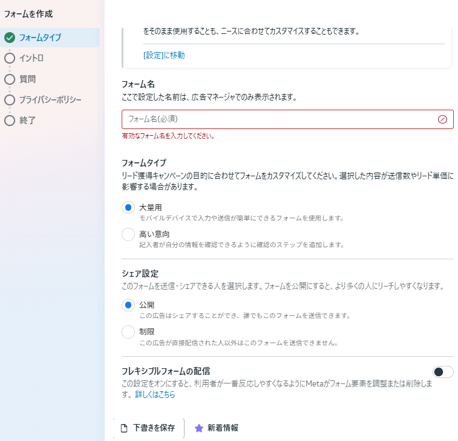The height and width of the screenshot is (441, 458).
Task: Click the star icon beside 新着情報
Action: pos(198,428)
